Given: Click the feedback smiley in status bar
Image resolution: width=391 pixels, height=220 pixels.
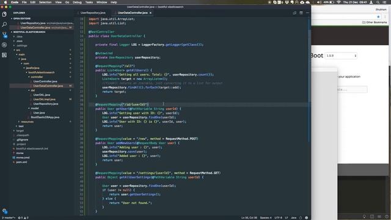Looking at the screenshot, I should pos(307,218).
